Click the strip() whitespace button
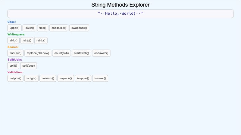This screenshot has height=135, width=241. 13,40
